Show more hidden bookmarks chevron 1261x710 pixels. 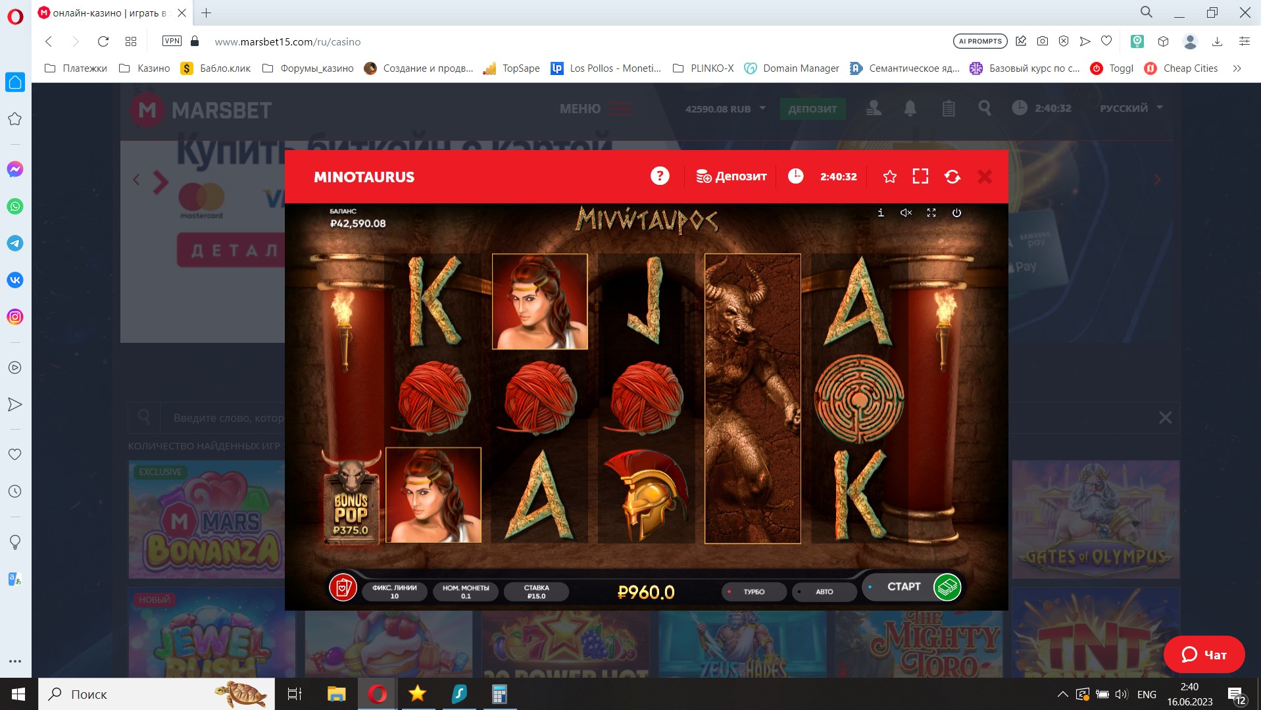click(1237, 68)
